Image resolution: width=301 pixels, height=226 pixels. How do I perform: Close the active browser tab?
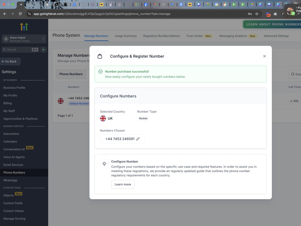tap(21, 5)
